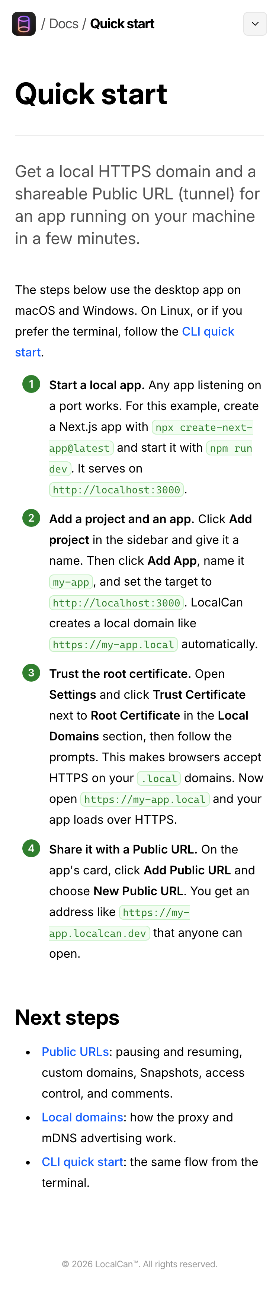Open the CLI quick start intro link

124,342
